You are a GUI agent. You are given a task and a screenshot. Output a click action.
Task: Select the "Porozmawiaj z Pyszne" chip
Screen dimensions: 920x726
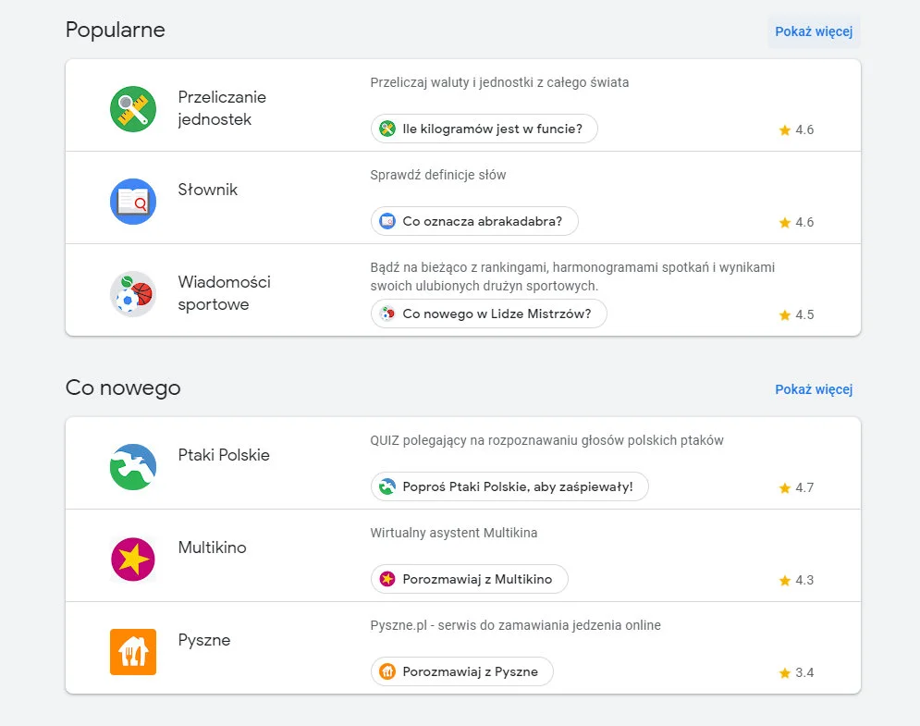pyautogui.click(x=461, y=672)
